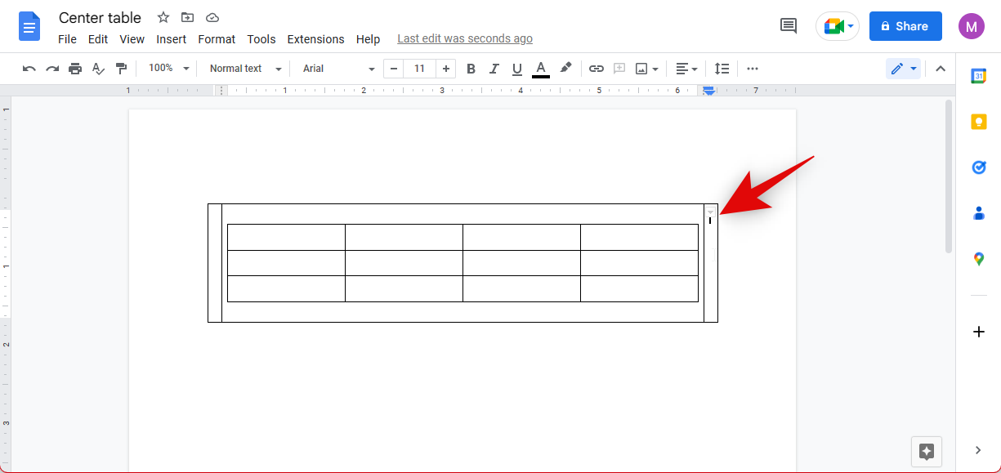Open Google Keep from the side panel
Image resolution: width=1001 pixels, height=473 pixels.
[x=979, y=121]
